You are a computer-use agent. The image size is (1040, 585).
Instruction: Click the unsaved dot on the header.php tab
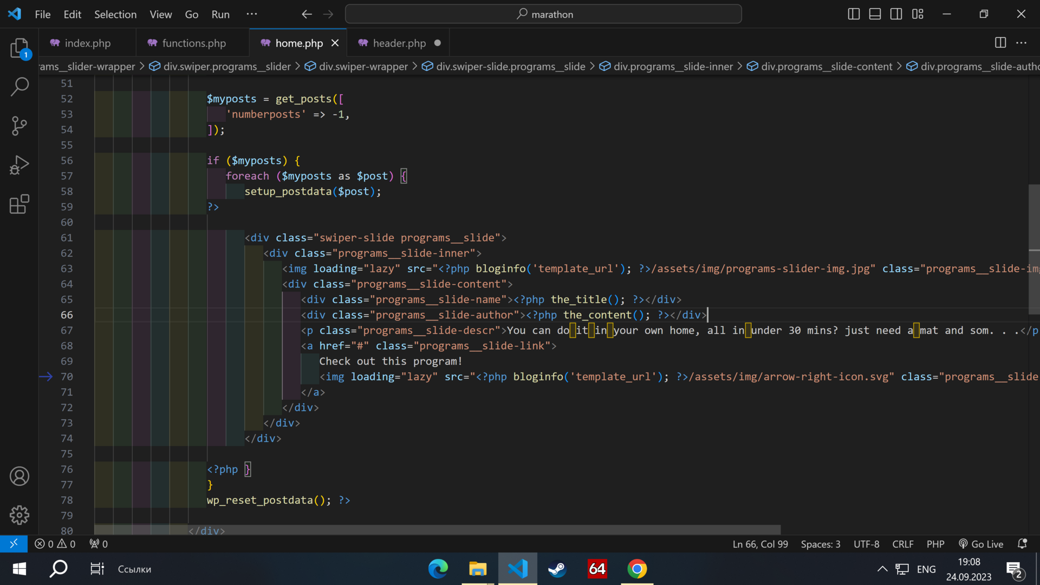(438, 43)
